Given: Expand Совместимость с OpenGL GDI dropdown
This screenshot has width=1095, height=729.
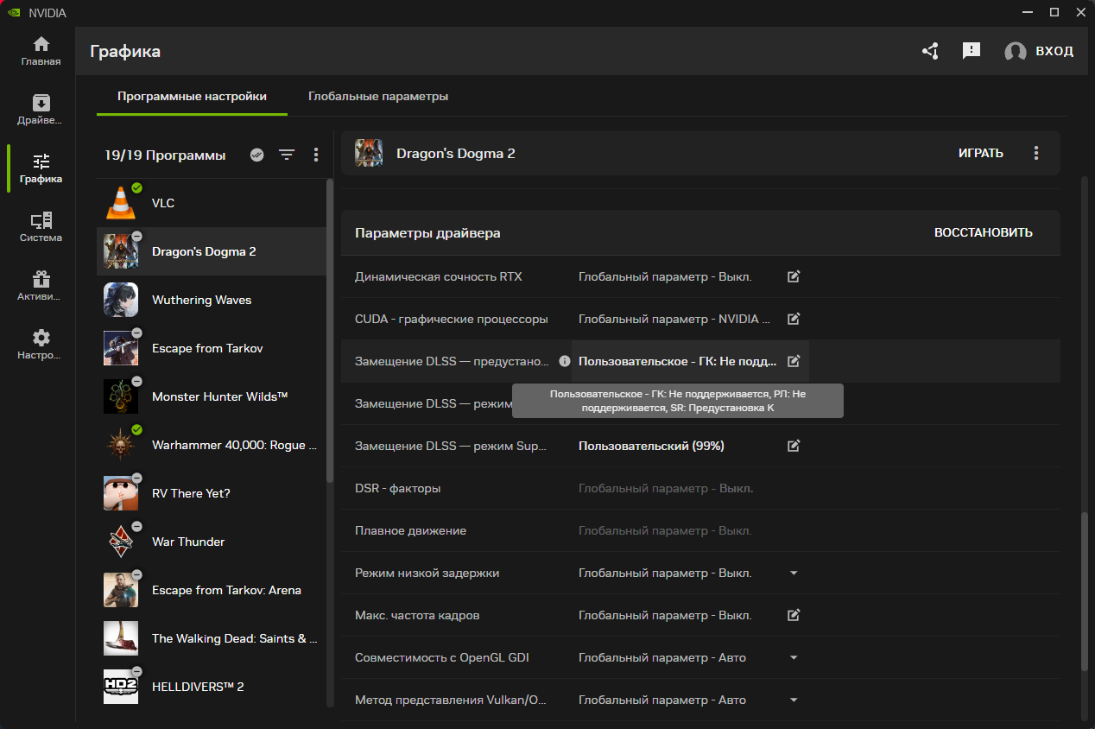Looking at the screenshot, I should [794, 657].
